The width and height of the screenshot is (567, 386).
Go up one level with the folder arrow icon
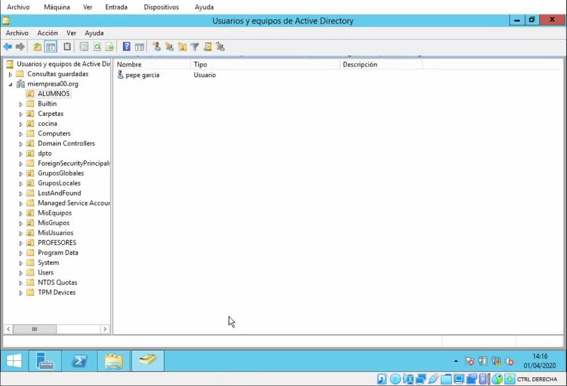coord(37,47)
